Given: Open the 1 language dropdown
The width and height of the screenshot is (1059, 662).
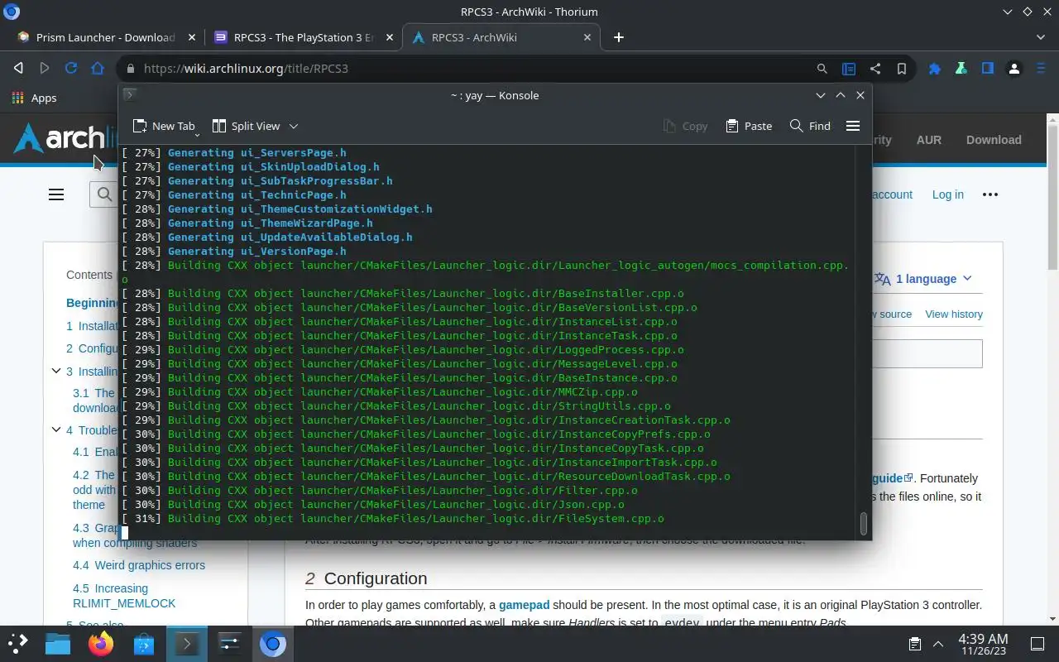Looking at the screenshot, I should [923, 279].
